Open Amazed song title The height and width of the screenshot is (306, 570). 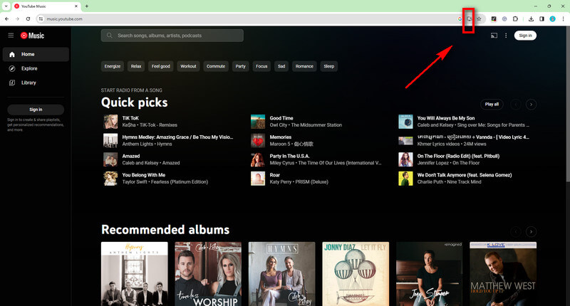point(131,156)
